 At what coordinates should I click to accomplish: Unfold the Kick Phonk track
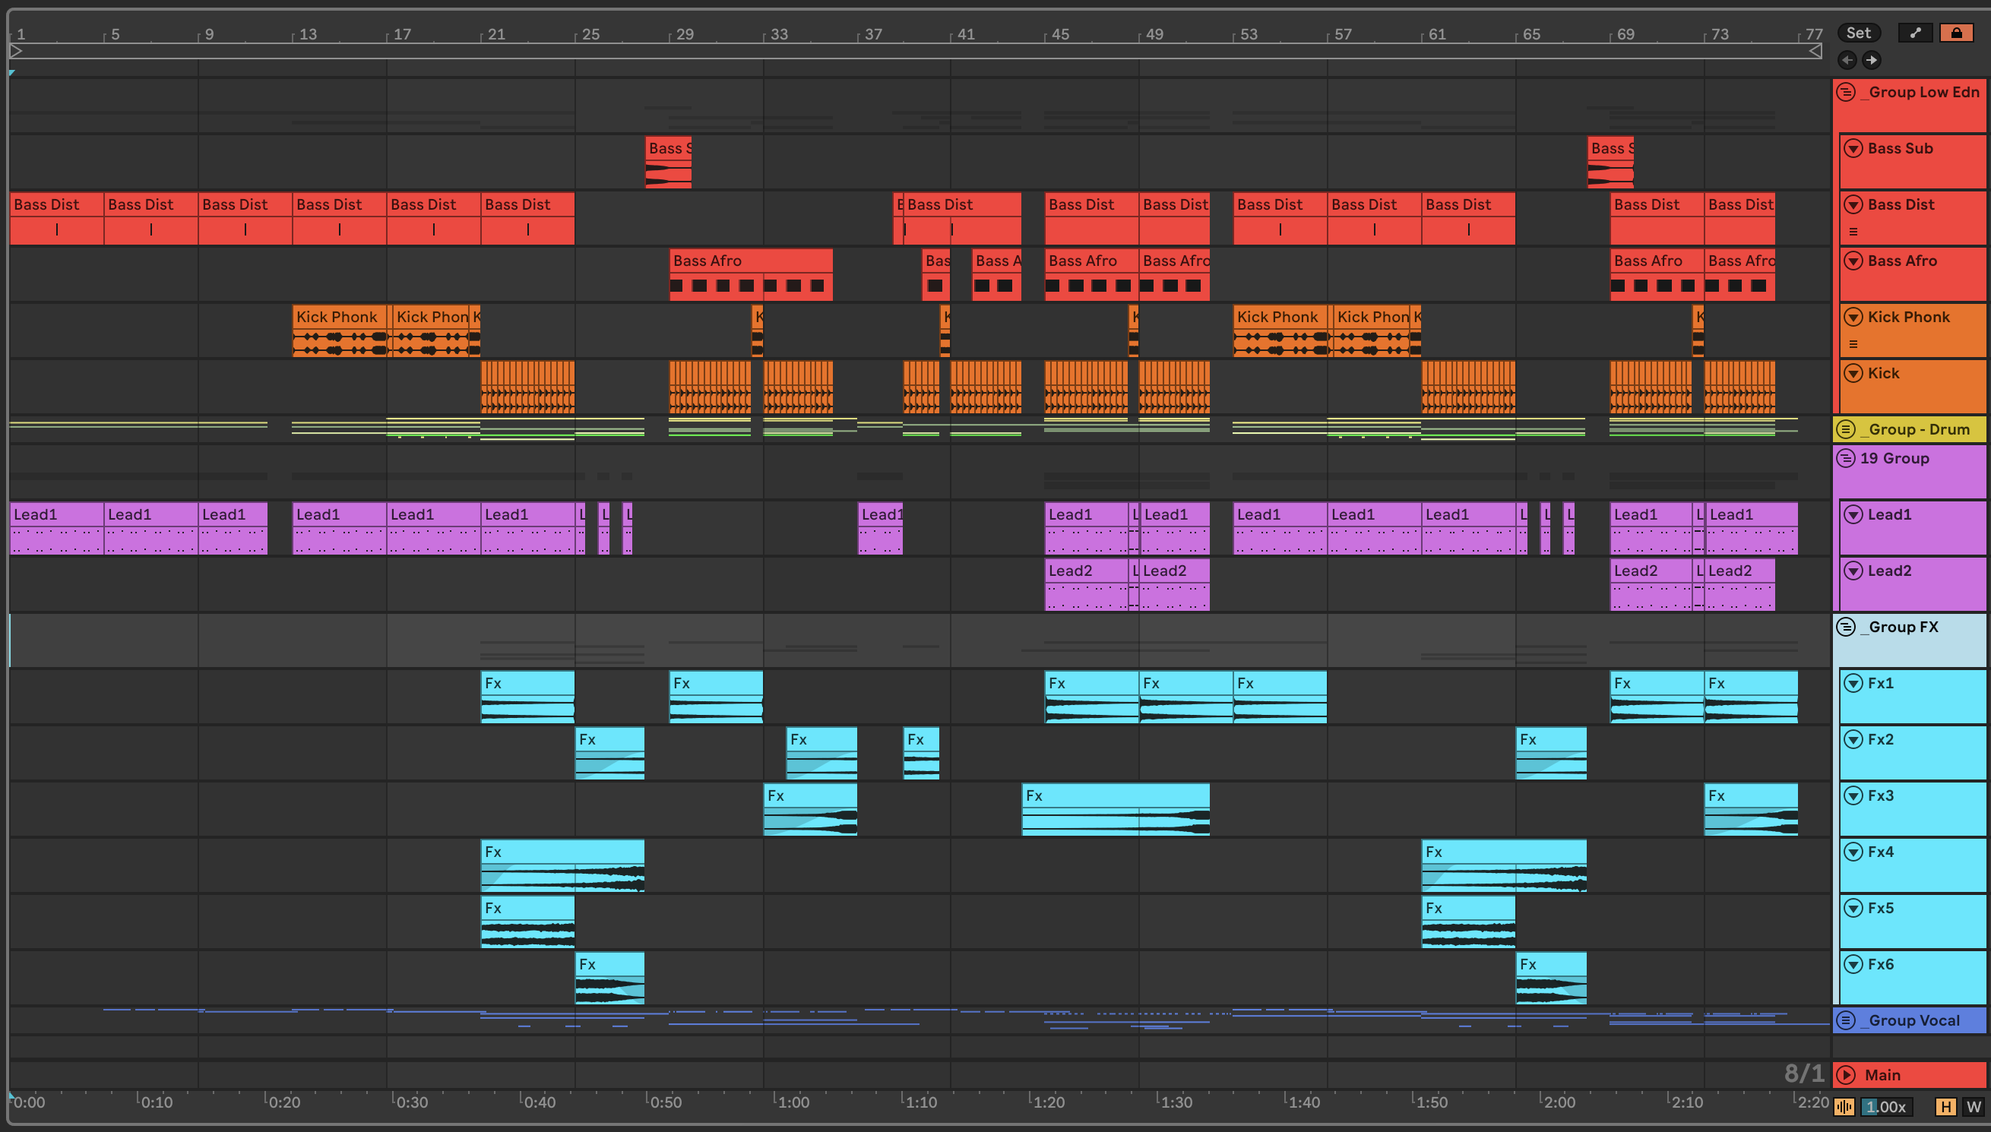[x=1854, y=317]
